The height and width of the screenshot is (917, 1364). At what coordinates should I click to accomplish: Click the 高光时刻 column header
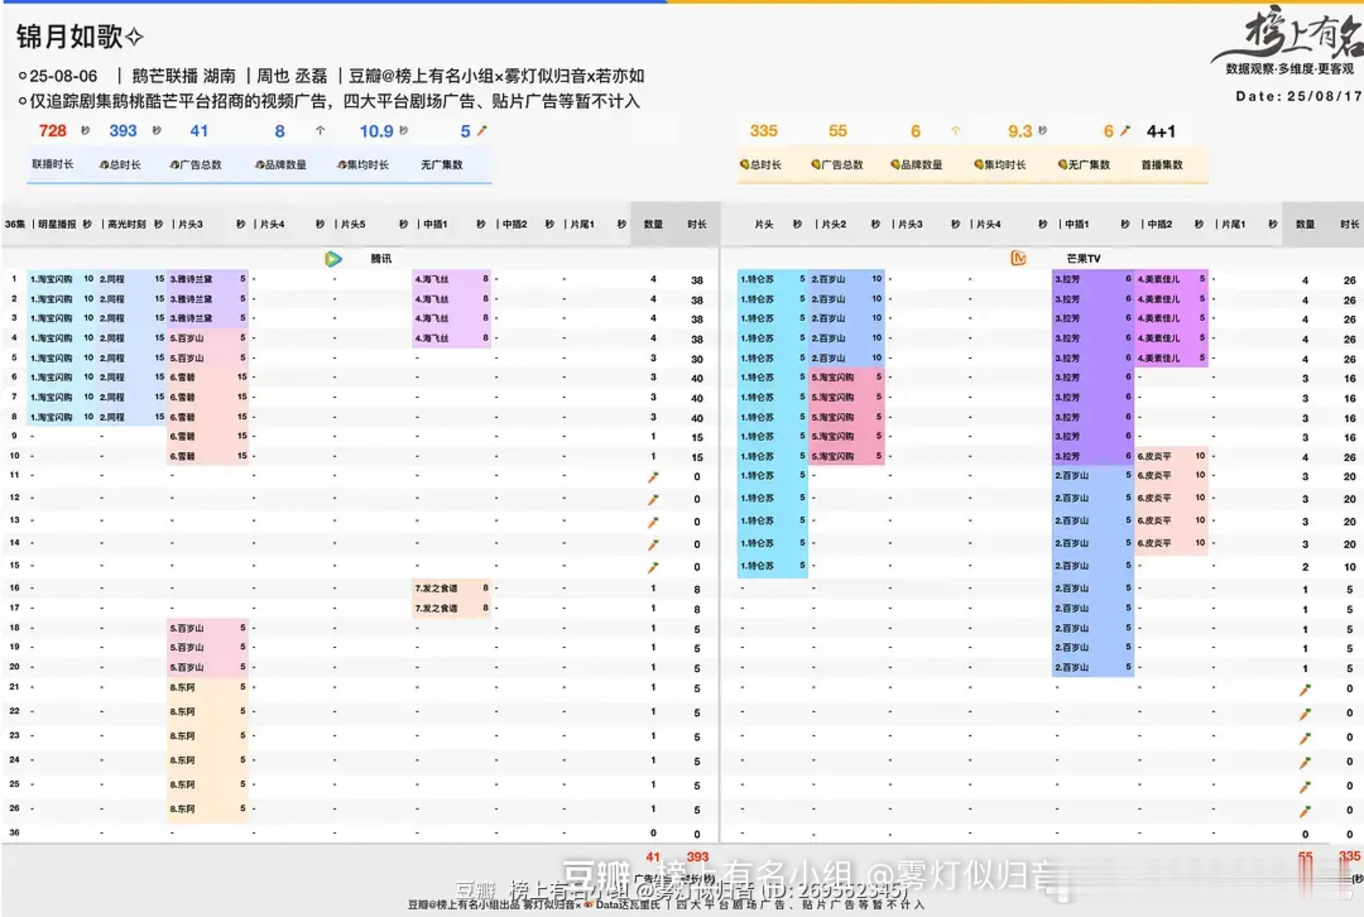127,224
